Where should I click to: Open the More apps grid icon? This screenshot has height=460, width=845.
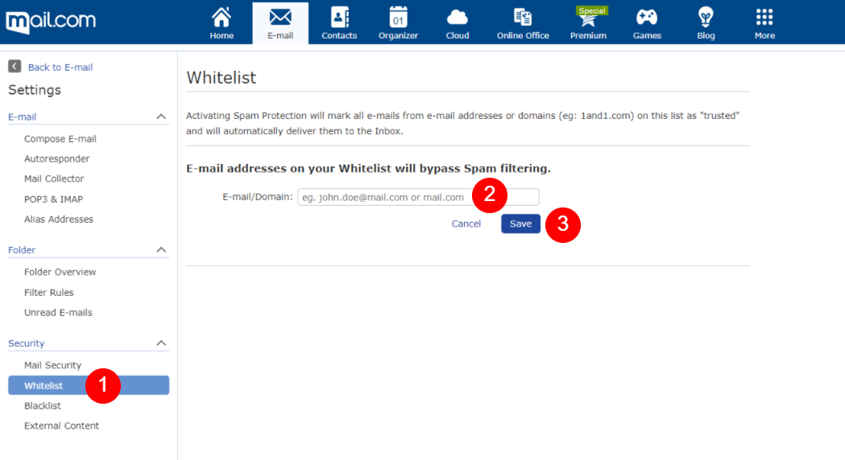point(764,18)
